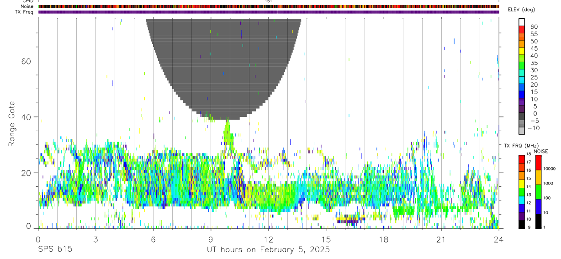This screenshot has height=259, width=561.
Task: Select the 1000 label on NOISE scale
Action: 549,183
